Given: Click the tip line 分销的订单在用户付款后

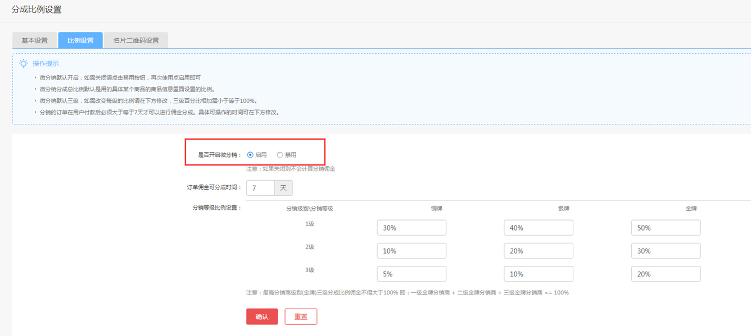Looking at the screenshot, I should [160, 112].
